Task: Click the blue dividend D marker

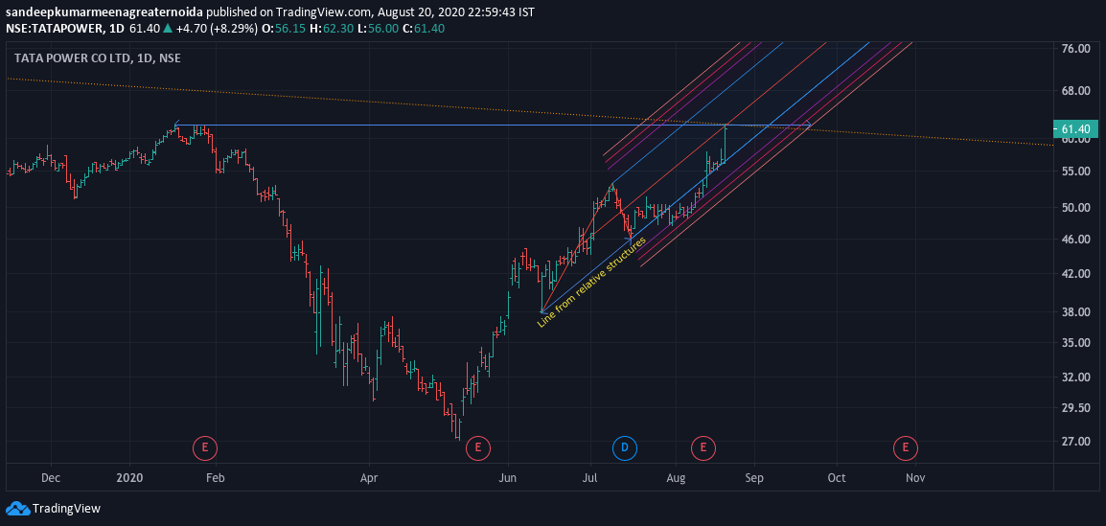Action: [624, 447]
